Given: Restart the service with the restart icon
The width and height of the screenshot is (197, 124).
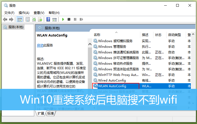Looking at the screenshot, I should [81, 19].
